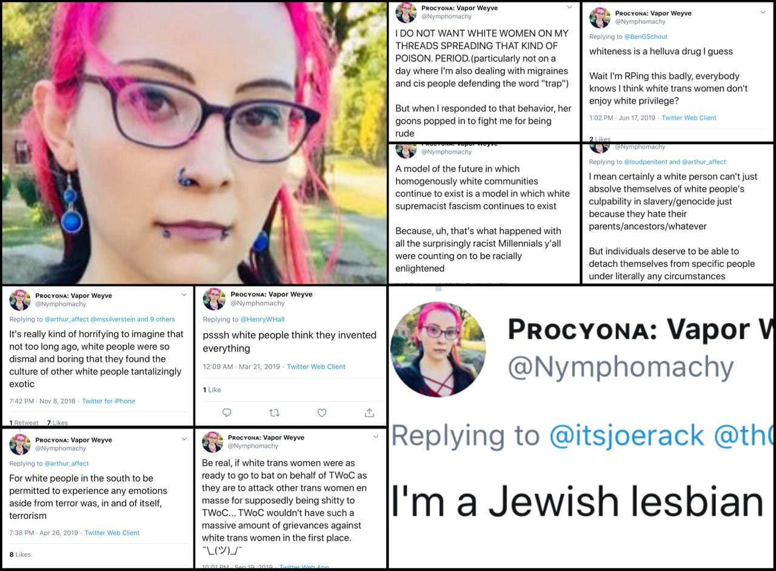Click the 'Twitter for iPhone' source link
This screenshot has width=776, height=571.
point(109,401)
